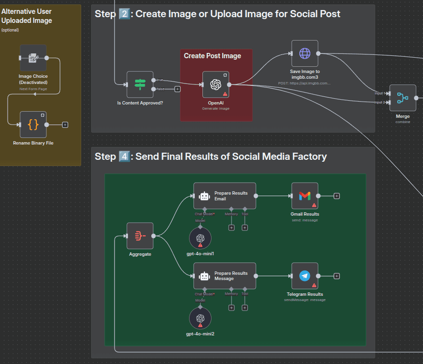This screenshot has height=364, width=423.
Task: Add Memory to Prepare Results Email
Action: coord(232,228)
